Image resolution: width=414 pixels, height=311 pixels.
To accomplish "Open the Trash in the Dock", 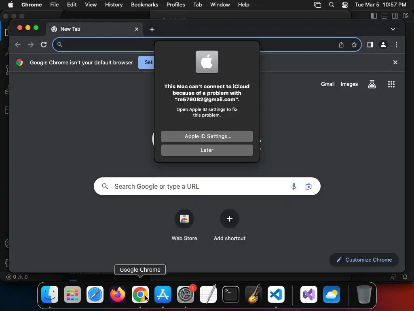I will pyautogui.click(x=364, y=294).
